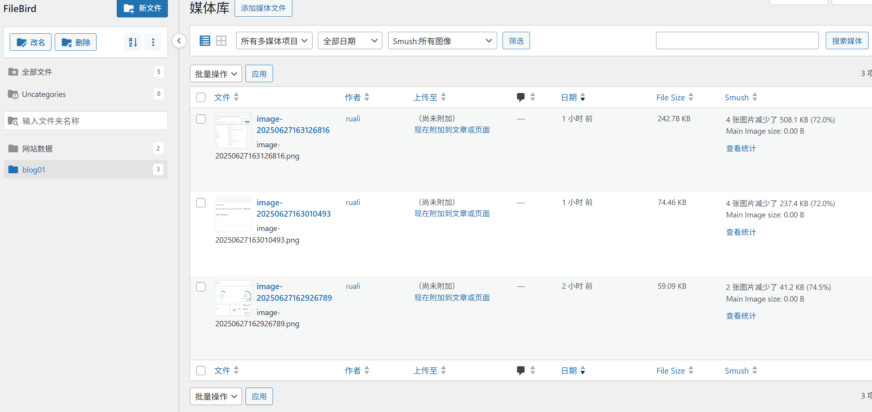This screenshot has width=872, height=412.
Task: Click 查看统计 link for the first image
Action: pyautogui.click(x=741, y=148)
